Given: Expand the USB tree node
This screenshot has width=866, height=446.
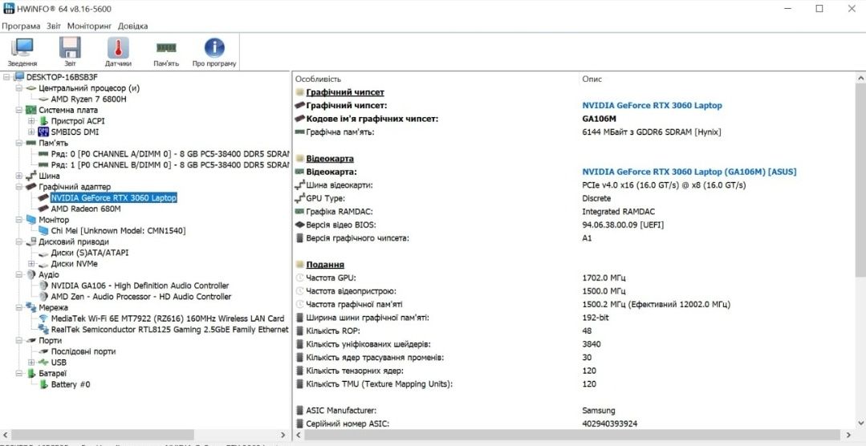Looking at the screenshot, I should [31, 362].
